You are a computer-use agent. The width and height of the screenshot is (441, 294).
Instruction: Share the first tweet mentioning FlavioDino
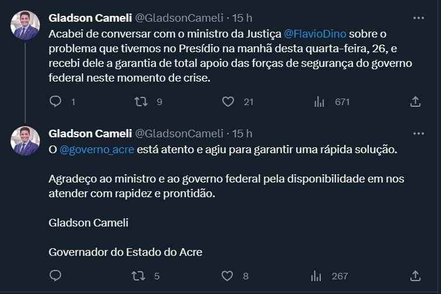(x=415, y=102)
